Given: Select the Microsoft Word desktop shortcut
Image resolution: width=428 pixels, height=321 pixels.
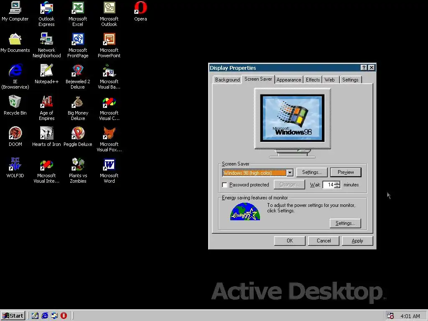Looking at the screenshot, I should [109, 171].
